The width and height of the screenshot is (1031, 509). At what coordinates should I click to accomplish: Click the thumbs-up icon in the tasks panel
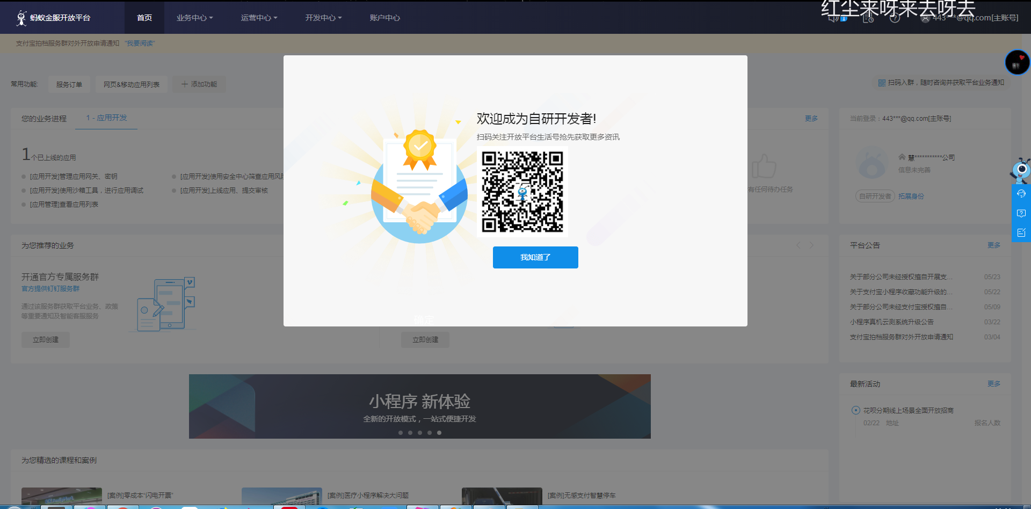(x=764, y=166)
